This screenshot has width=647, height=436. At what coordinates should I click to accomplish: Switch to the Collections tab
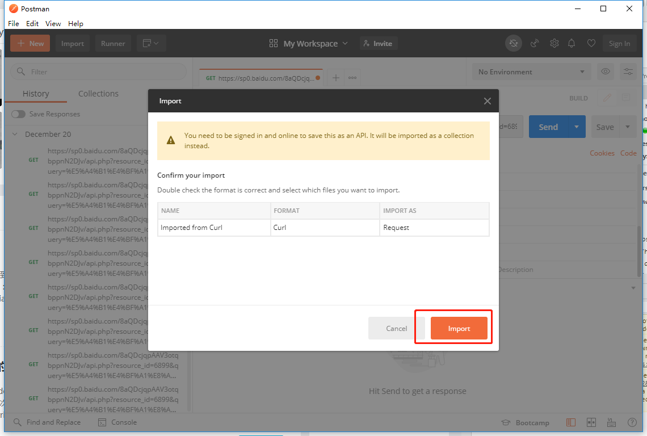click(x=98, y=94)
